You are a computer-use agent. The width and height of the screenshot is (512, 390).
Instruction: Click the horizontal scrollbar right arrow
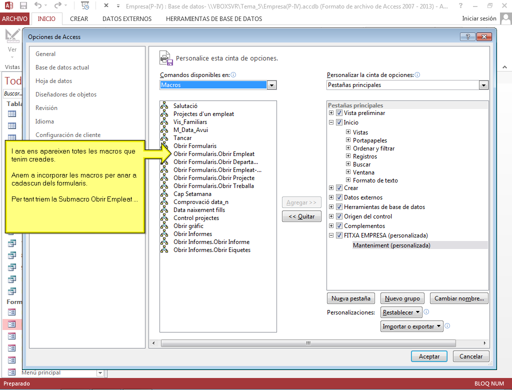tap(484, 343)
